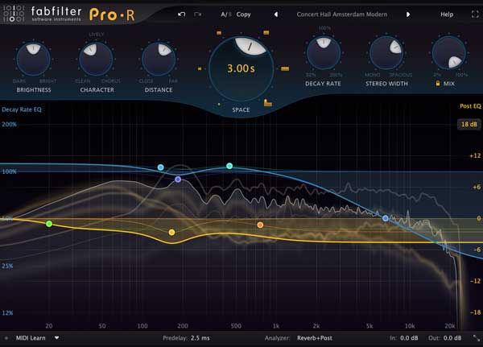Load the previous preset arrow
Viewport: 483px width, 347px height.
point(276,14)
